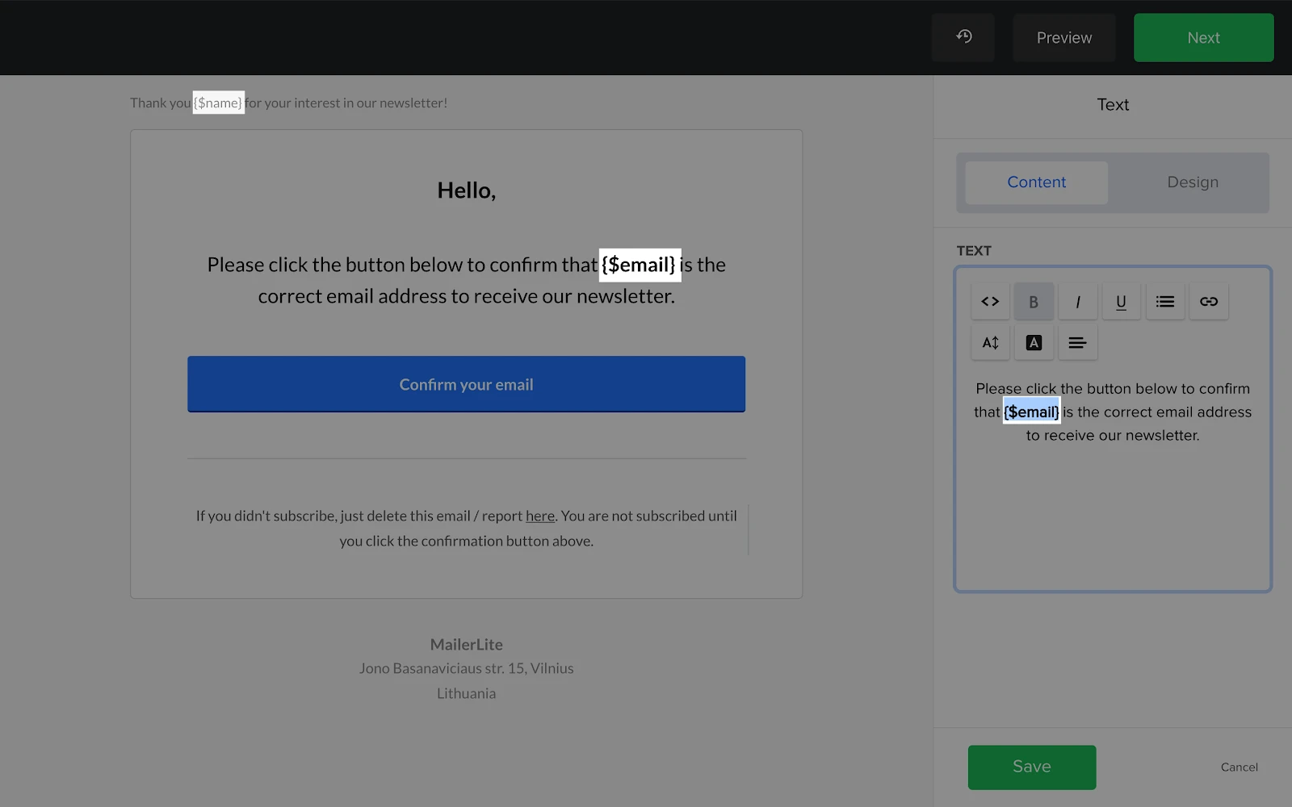
Task: Click the green Save button
Action: point(1031,767)
